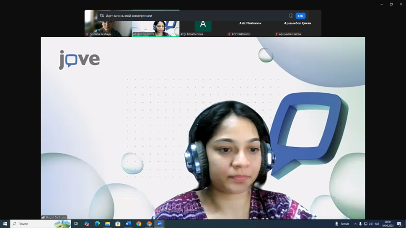Click muted mic icon beside Аршынбек Қисан

point(277,34)
